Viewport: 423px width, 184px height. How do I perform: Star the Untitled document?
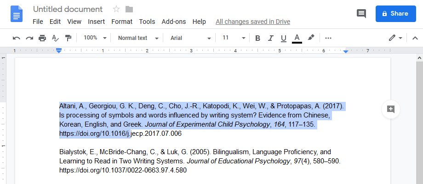coord(116,10)
